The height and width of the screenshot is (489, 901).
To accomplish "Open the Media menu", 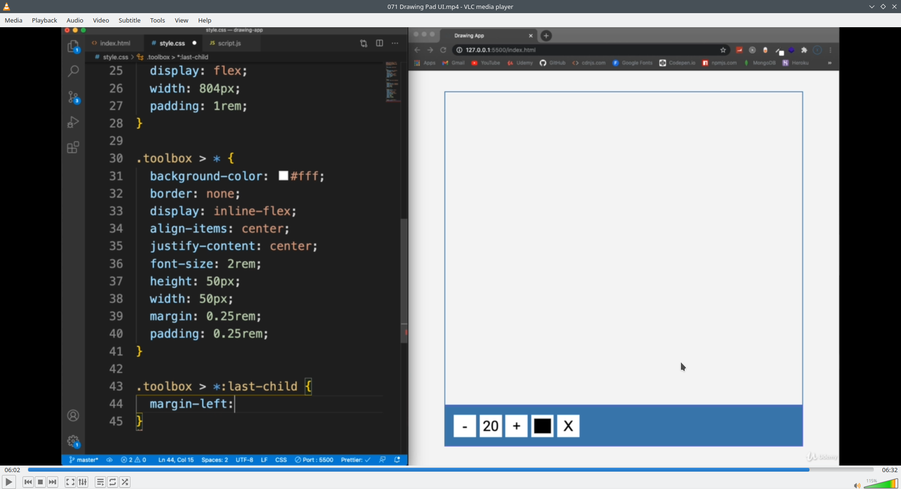I will (x=14, y=20).
